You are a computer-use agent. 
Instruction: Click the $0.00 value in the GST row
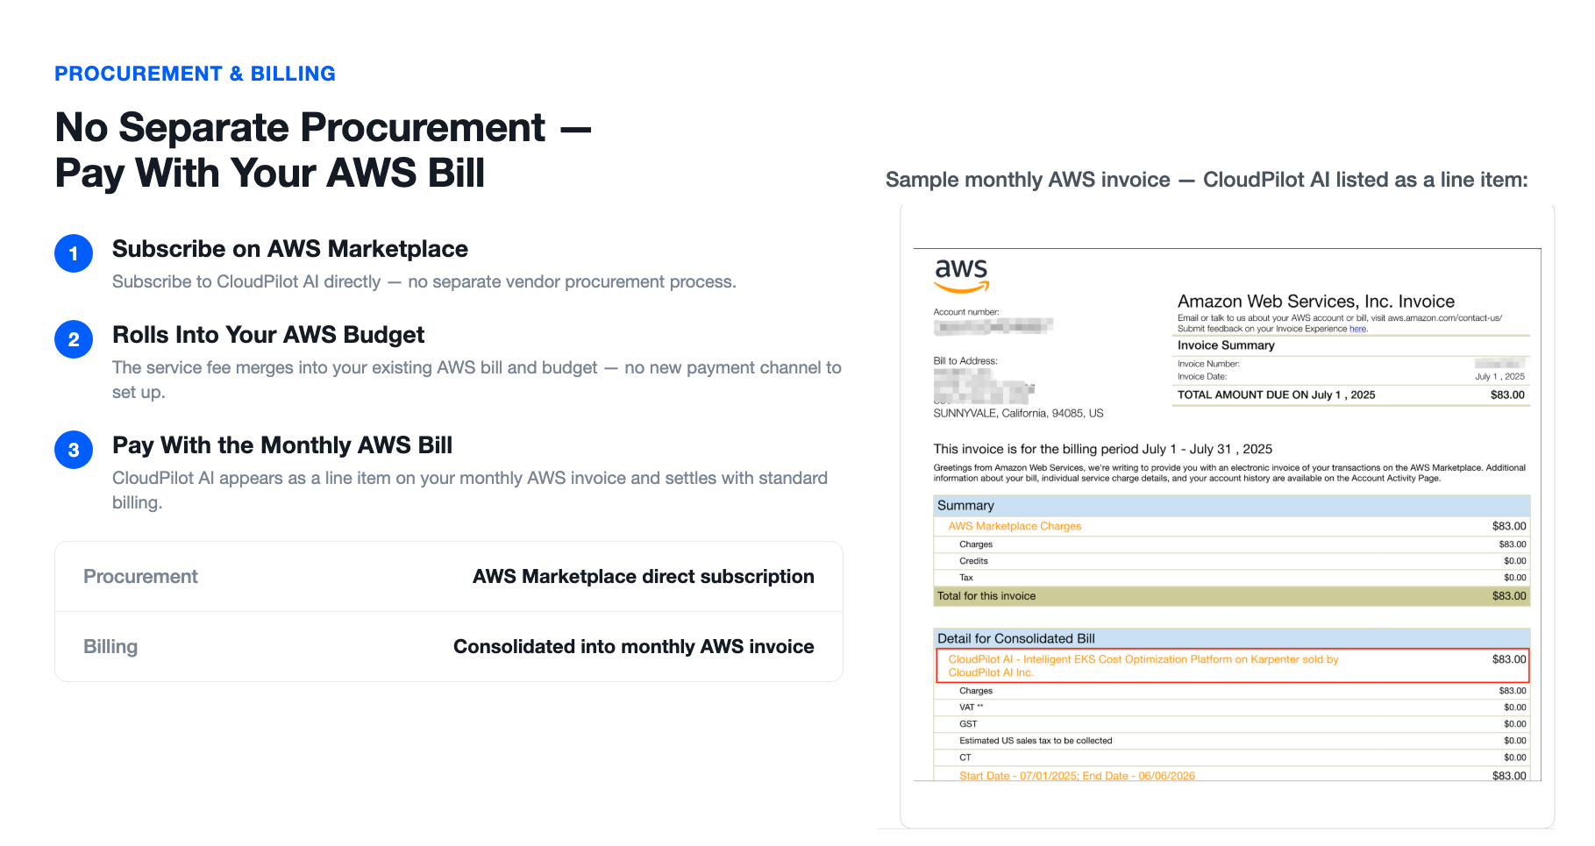[1515, 724]
